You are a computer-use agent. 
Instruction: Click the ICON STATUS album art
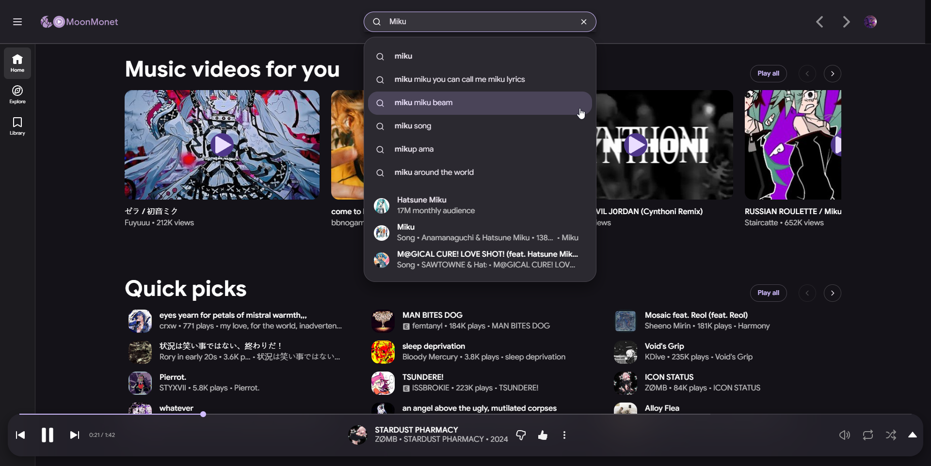click(626, 383)
